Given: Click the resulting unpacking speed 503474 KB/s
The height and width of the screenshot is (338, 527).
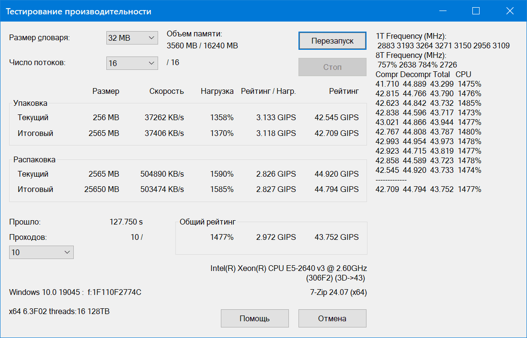Looking at the screenshot, I should coord(162,190).
